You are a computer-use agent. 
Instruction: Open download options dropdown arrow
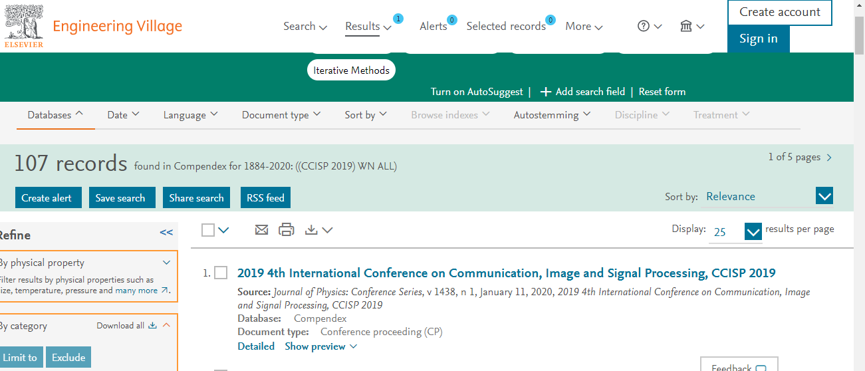pyautogui.click(x=327, y=230)
